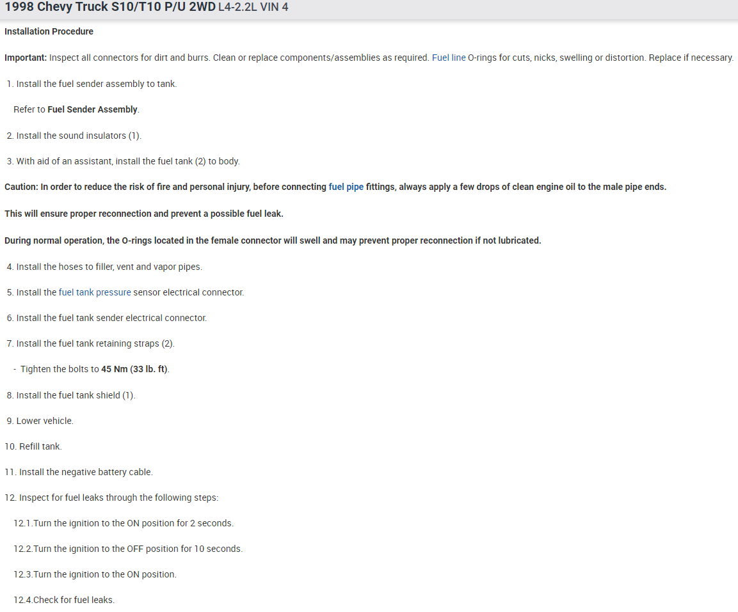Click the torque value "45 Nm (33 lb. ft)"
This screenshot has height=612, width=738.
point(134,369)
